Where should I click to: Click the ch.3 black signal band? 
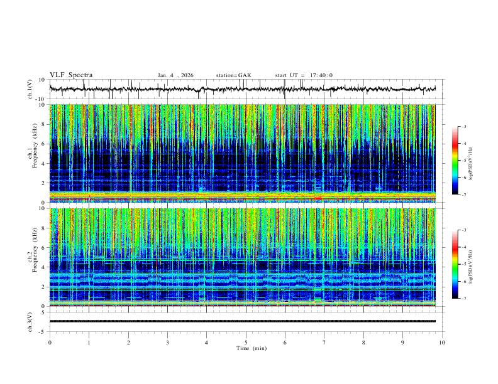point(242,321)
